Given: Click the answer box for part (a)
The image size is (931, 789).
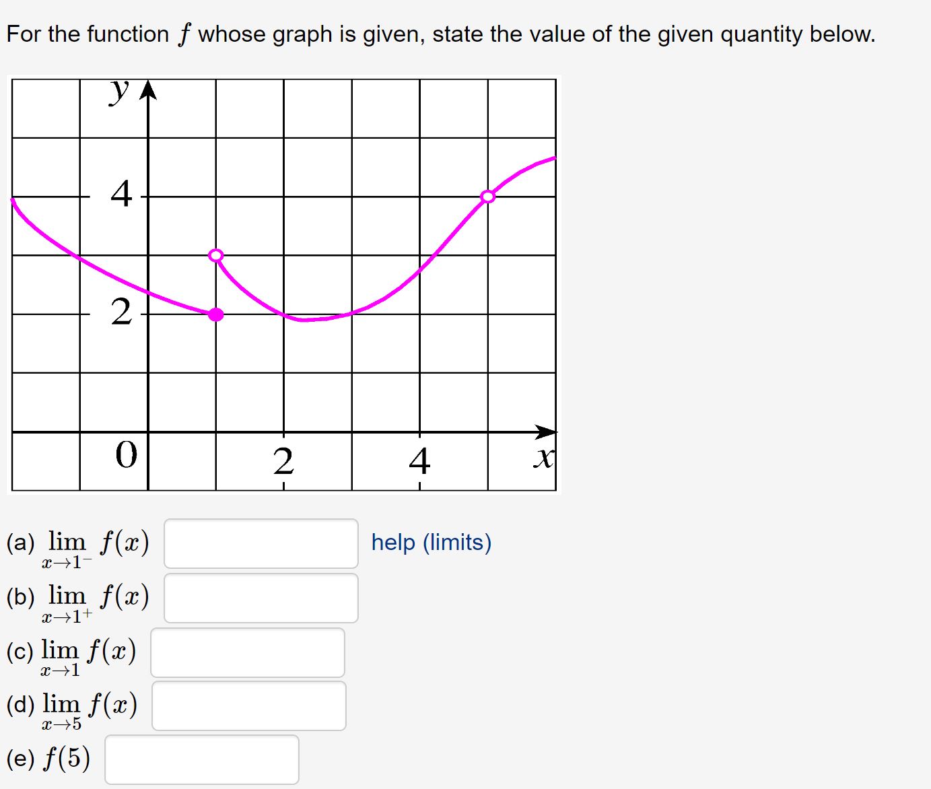Looking at the screenshot, I should (261, 544).
